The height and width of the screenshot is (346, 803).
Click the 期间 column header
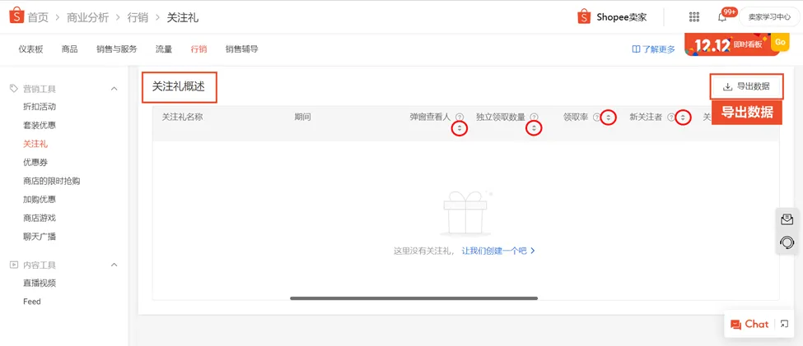302,117
